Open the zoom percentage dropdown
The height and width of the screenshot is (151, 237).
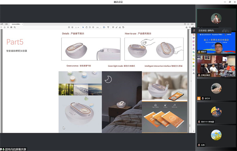pyautogui.click(x=98, y=27)
